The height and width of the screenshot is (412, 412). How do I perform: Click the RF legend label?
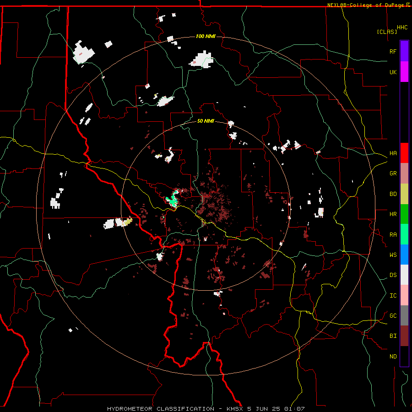(393, 52)
